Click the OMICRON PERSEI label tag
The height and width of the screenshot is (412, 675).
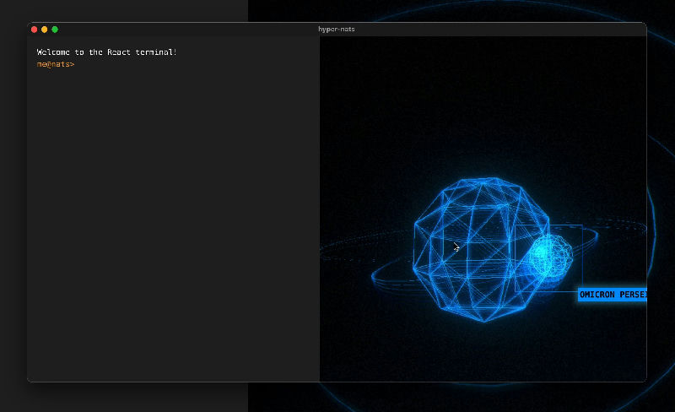point(613,295)
